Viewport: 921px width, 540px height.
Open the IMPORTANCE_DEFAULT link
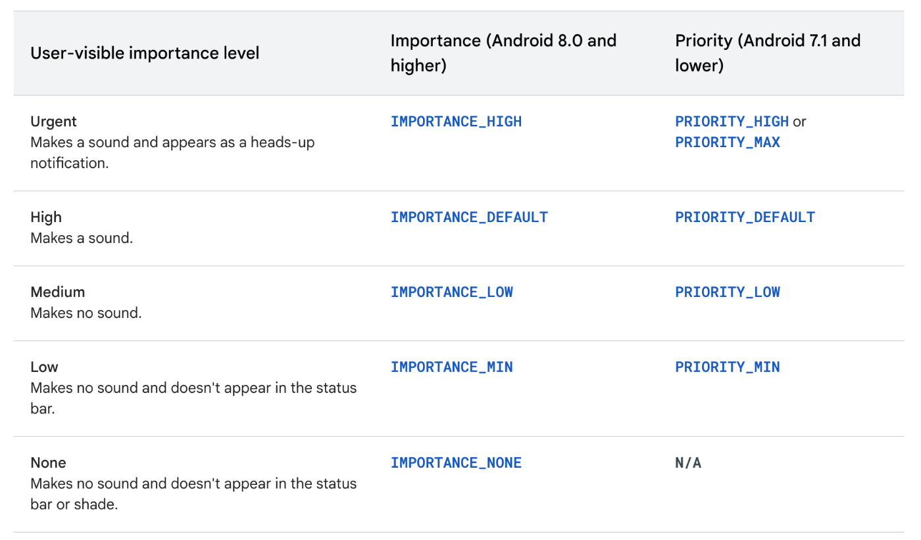(469, 217)
